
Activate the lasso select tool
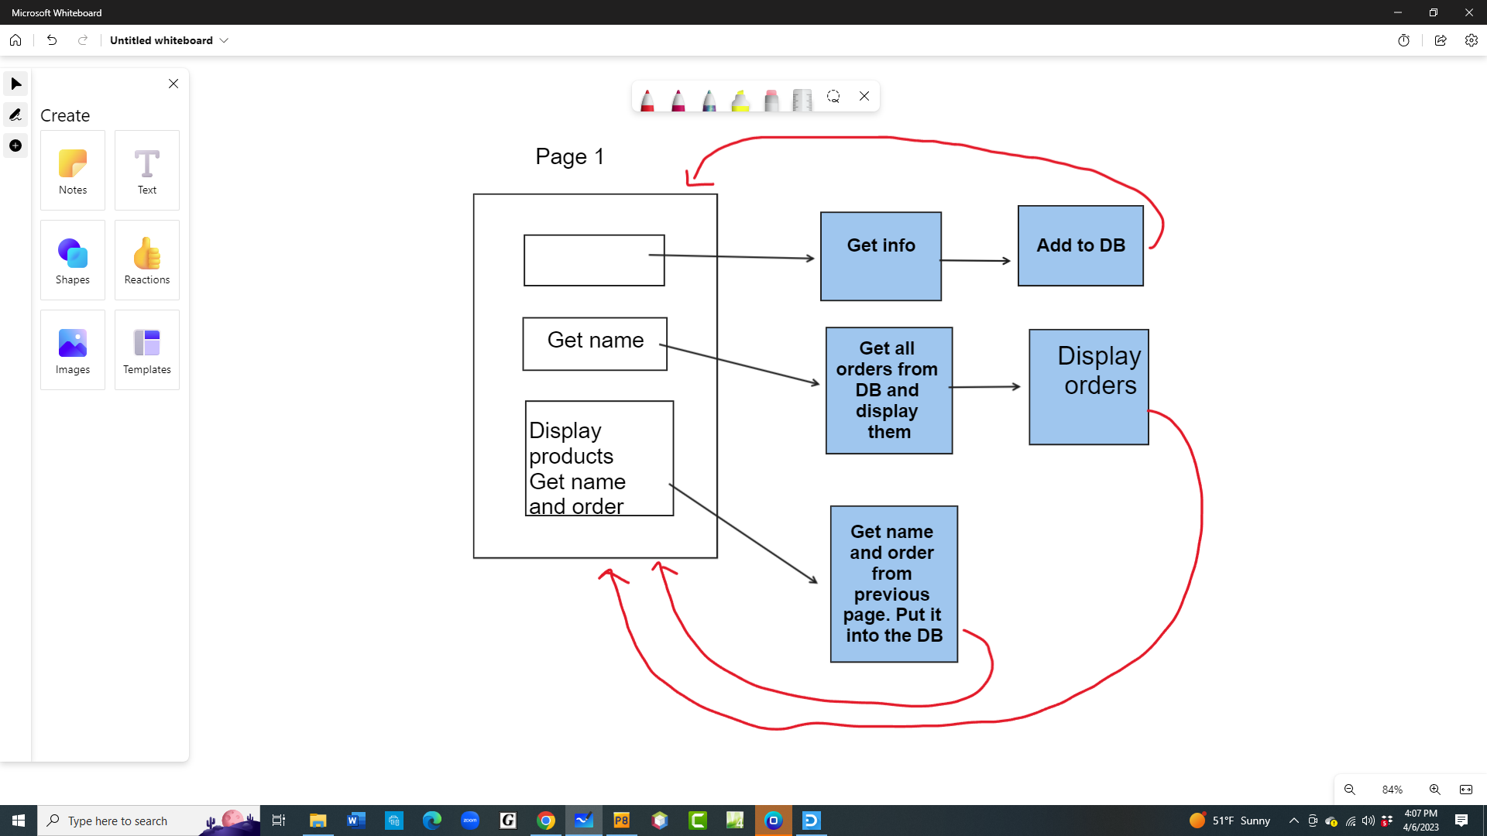tap(833, 97)
